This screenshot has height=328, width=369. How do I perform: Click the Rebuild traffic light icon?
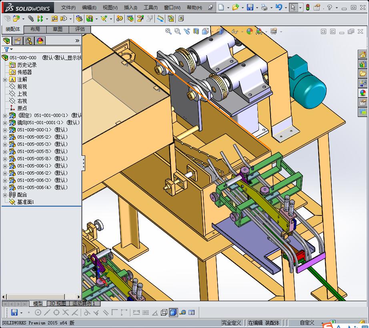pyautogui.click(x=307, y=7)
